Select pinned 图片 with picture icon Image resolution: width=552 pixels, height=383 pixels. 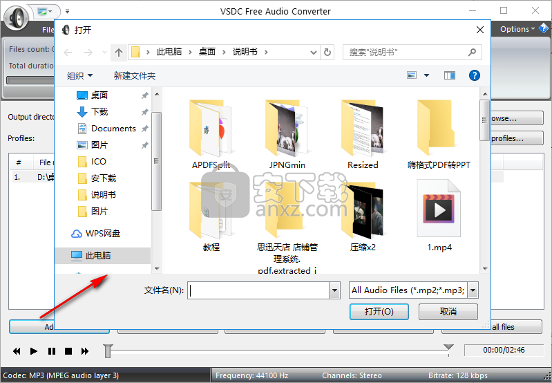coord(99,144)
